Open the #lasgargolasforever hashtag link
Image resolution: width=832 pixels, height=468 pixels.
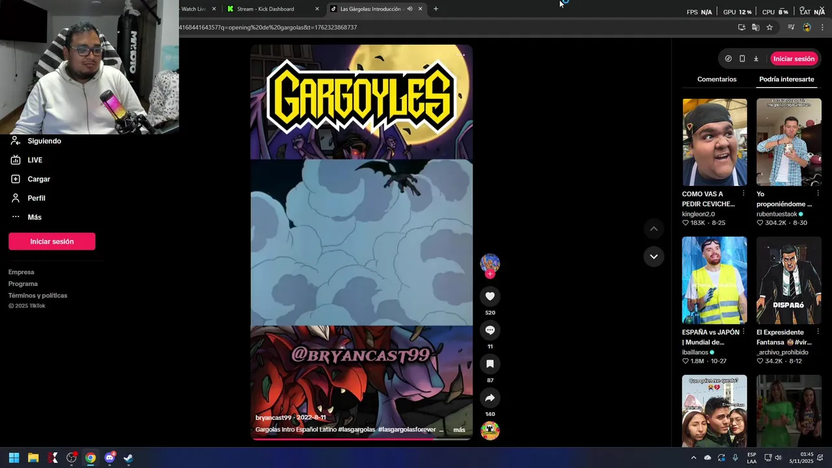tap(407, 430)
